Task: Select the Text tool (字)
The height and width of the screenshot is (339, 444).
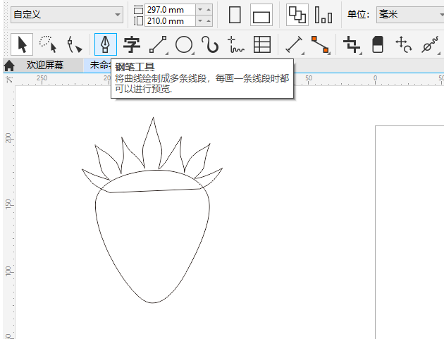Action: tap(132, 45)
